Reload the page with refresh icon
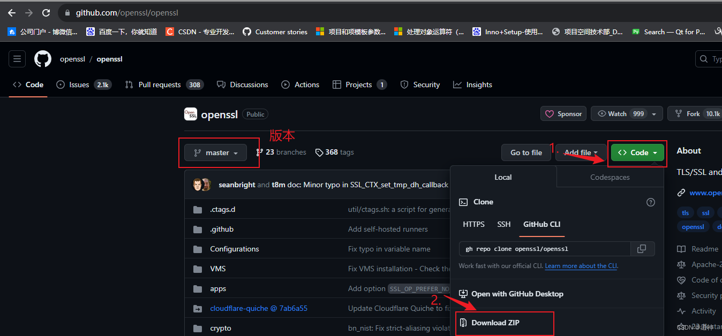Viewport: 722px width, 336px height. (46, 12)
